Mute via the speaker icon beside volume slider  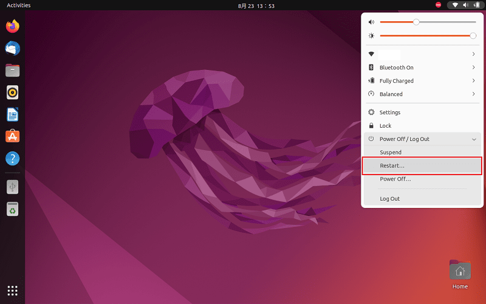click(371, 22)
